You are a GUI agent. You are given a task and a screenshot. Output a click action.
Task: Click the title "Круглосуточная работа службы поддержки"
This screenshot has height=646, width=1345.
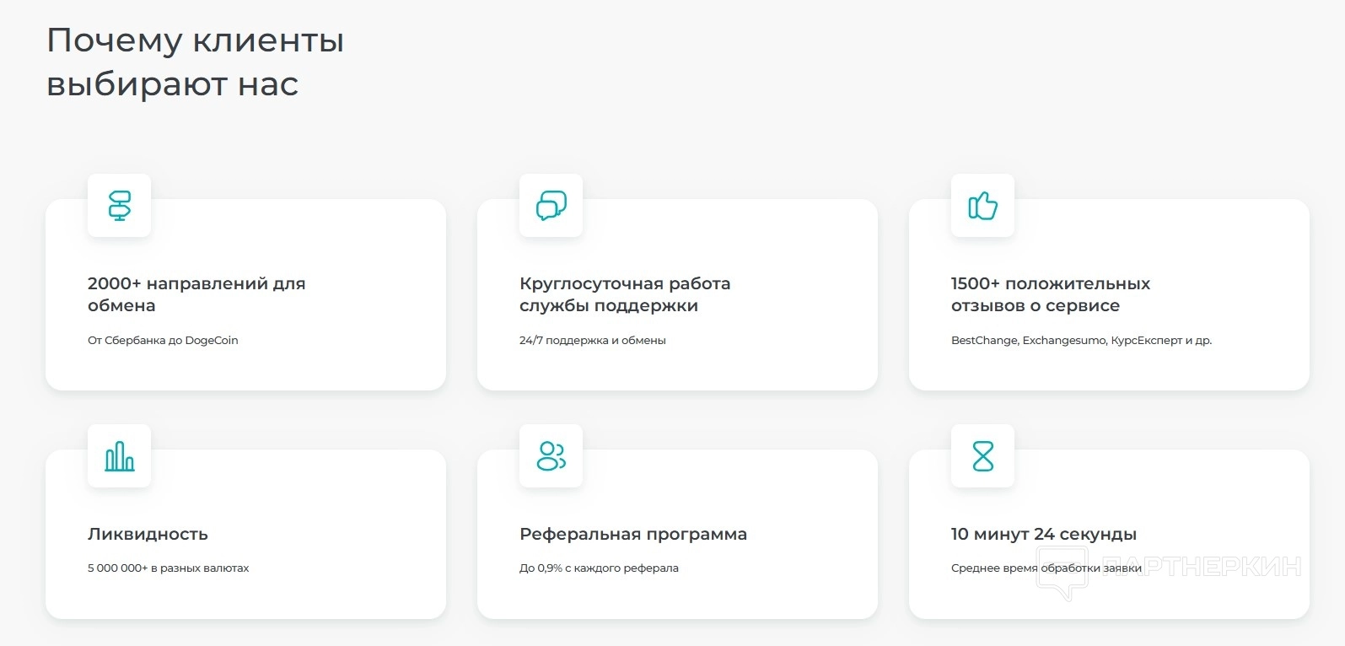pos(625,294)
